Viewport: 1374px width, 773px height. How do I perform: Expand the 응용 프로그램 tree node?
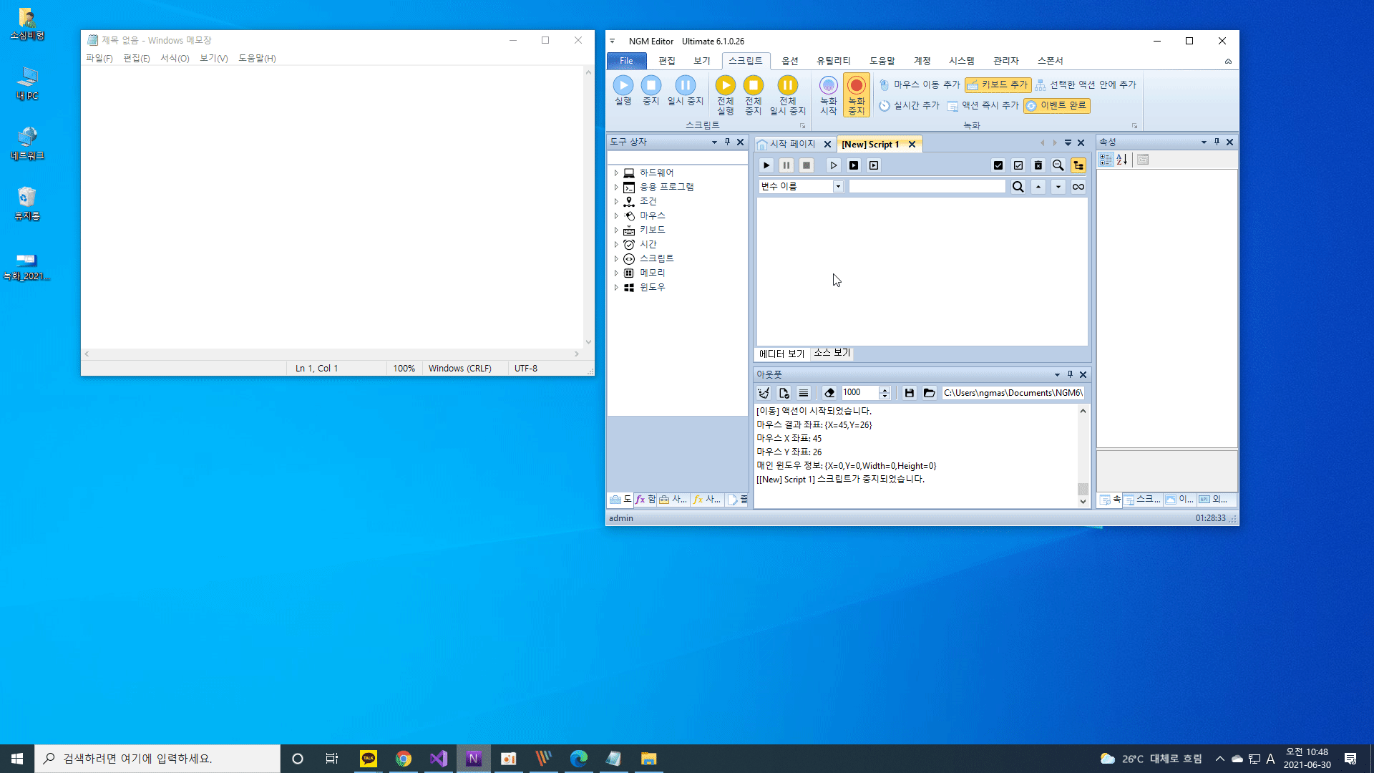click(x=616, y=187)
